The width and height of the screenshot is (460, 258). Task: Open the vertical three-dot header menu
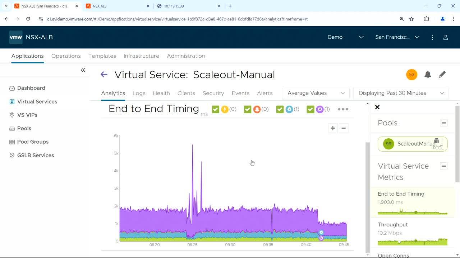click(432, 37)
